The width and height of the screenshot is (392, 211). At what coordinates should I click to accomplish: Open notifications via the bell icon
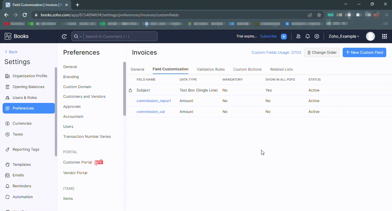(307, 36)
